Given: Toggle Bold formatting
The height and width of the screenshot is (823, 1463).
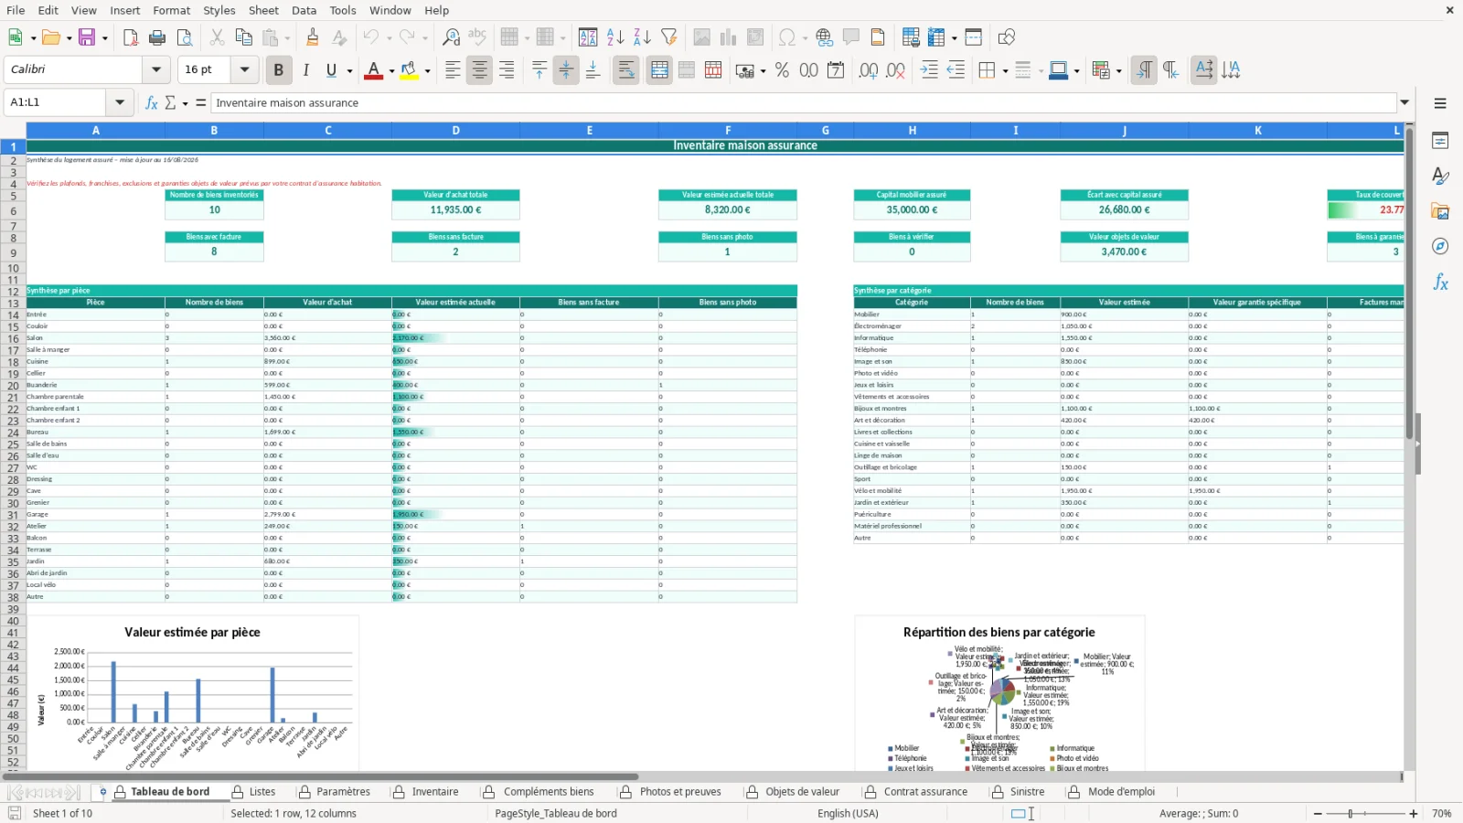Looking at the screenshot, I should tap(279, 70).
